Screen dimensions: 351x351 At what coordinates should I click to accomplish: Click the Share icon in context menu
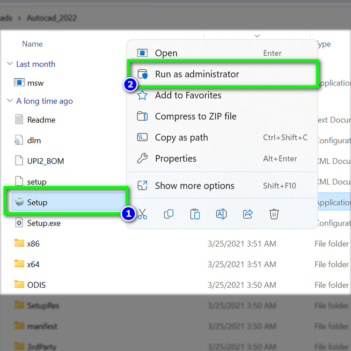[248, 214]
